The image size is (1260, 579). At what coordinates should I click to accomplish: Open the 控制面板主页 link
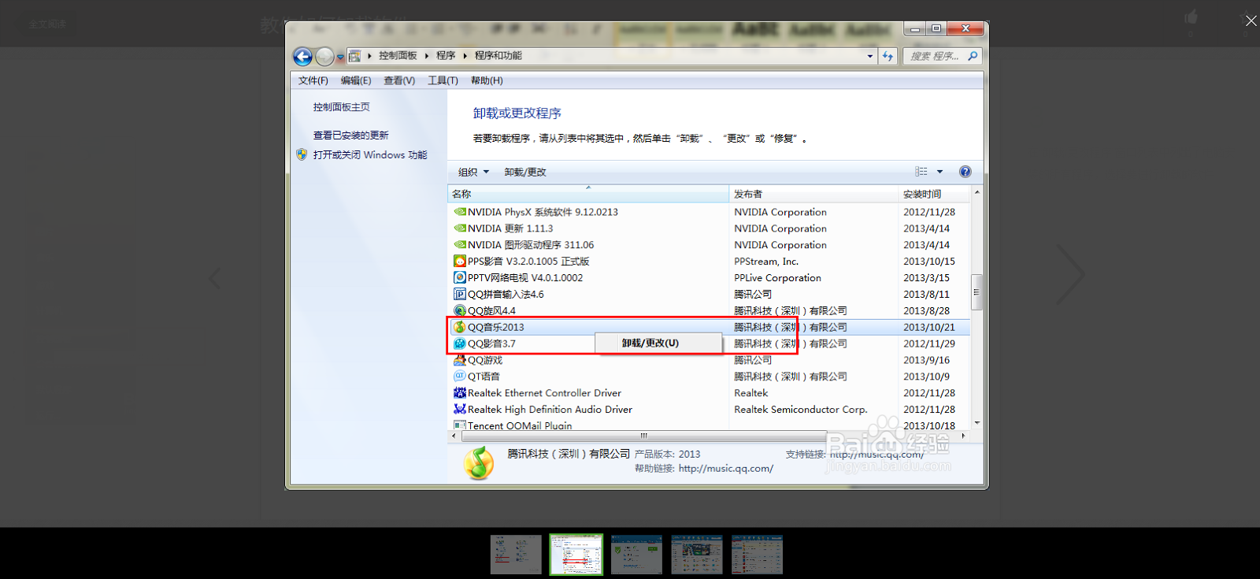(341, 107)
